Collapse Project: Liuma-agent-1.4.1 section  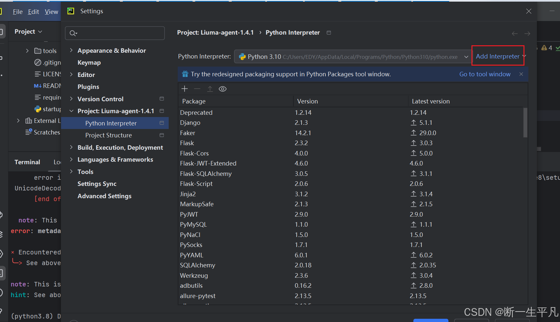[x=71, y=111]
